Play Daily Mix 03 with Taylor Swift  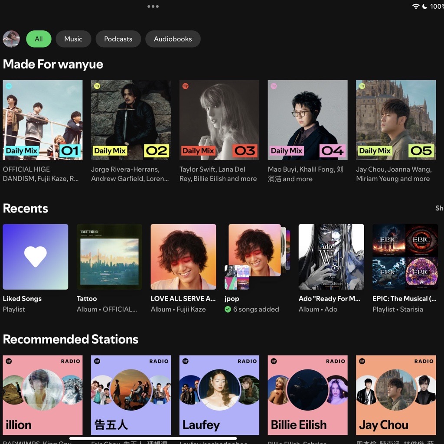219,120
